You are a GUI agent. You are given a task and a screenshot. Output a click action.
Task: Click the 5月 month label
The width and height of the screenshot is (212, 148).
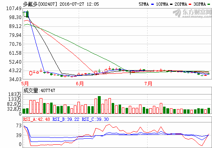pos(25,84)
